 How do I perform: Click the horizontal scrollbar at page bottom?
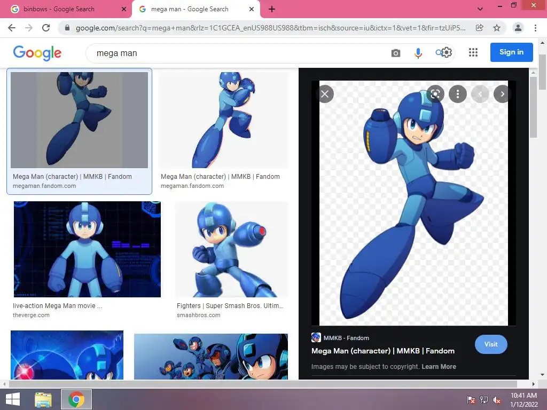point(263,384)
